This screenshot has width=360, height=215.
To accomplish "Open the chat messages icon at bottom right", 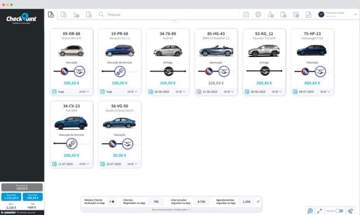I will 310,211.
